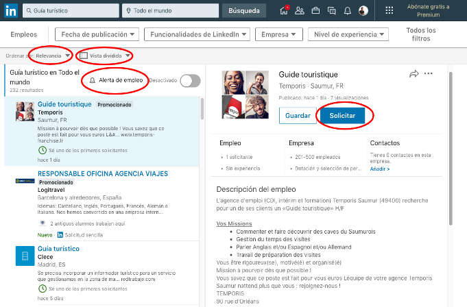The image size is (467, 307).
Task: Open the Vista dividida view dropdown
Action: coord(105,55)
